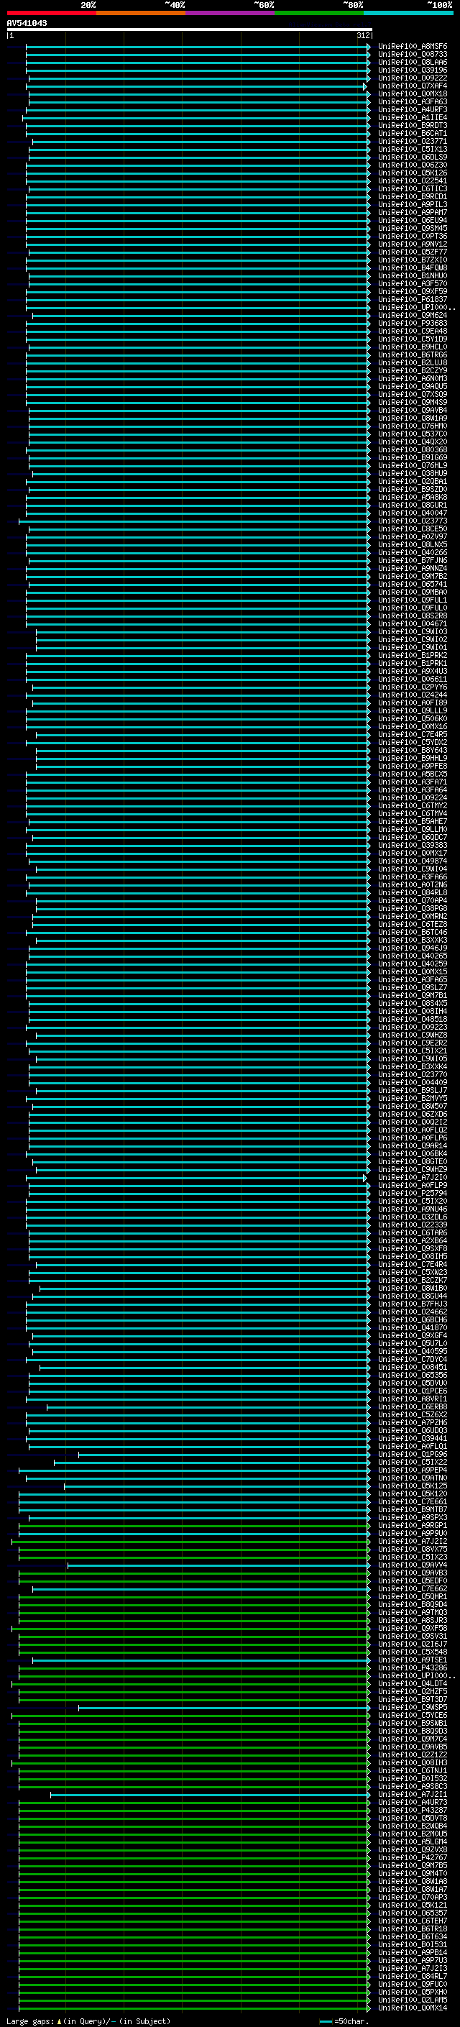Open the UniRef100_B2WQB4 entry
The width and height of the screenshot is (460, 2027).
pos(413,1826)
